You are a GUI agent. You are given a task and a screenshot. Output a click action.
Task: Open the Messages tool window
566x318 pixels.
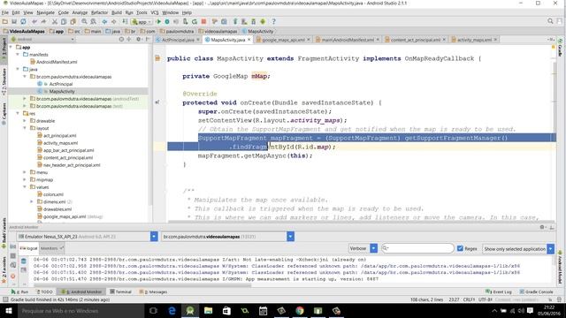(153, 291)
